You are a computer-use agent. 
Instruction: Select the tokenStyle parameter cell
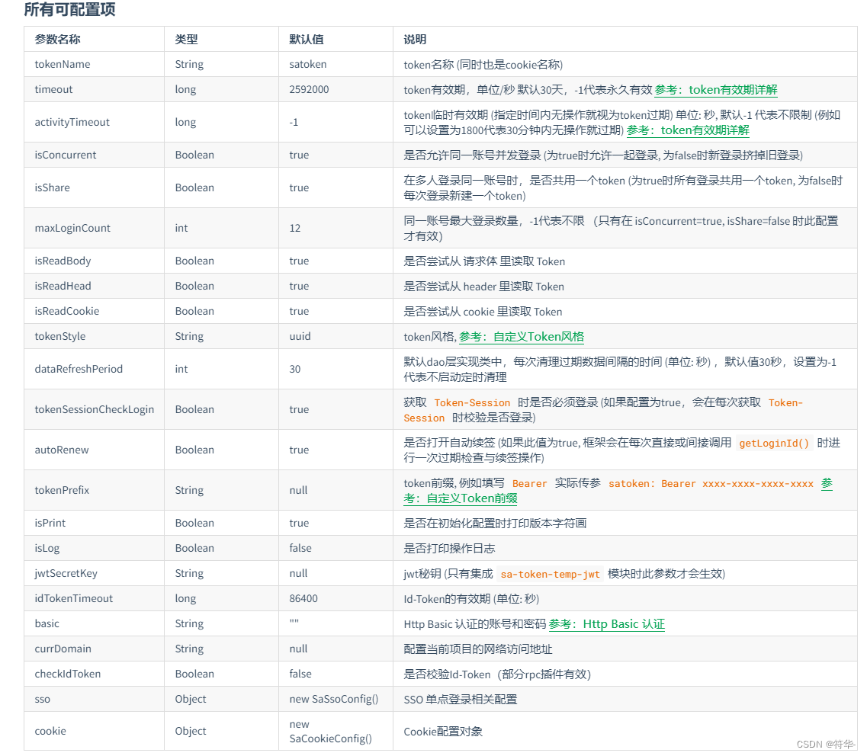pyautogui.click(x=94, y=336)
